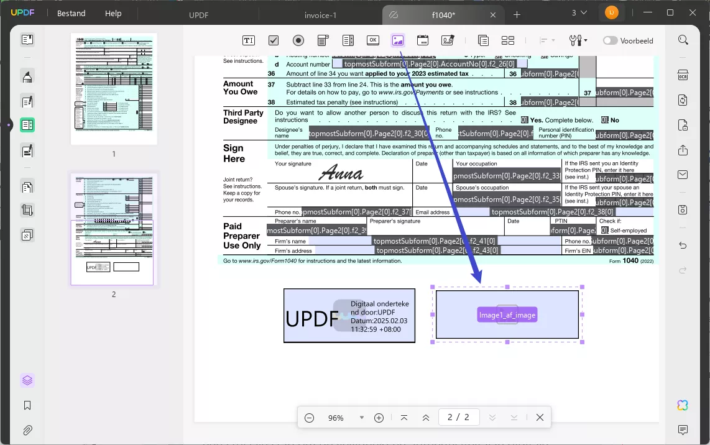Open the Help menu
This screenshot has width=710, height=445.
tap(113, 14)
